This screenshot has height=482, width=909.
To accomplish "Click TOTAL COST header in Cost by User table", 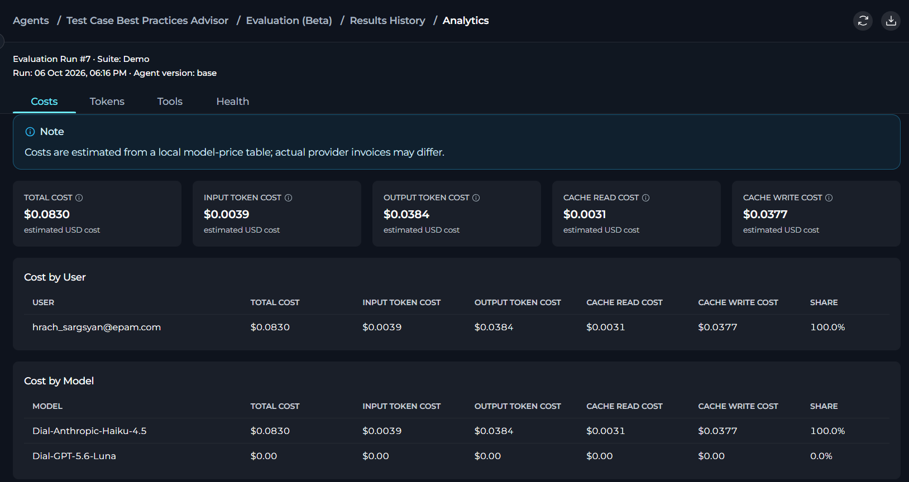I will coord(275,302).
